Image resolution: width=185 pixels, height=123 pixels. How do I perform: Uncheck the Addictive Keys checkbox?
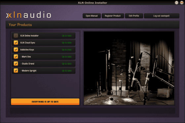pyautogui.click(x=16, y=49)
